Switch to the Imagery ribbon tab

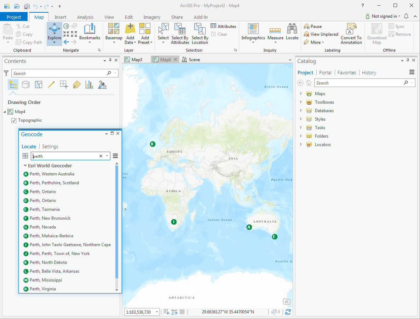pos(151,17)
